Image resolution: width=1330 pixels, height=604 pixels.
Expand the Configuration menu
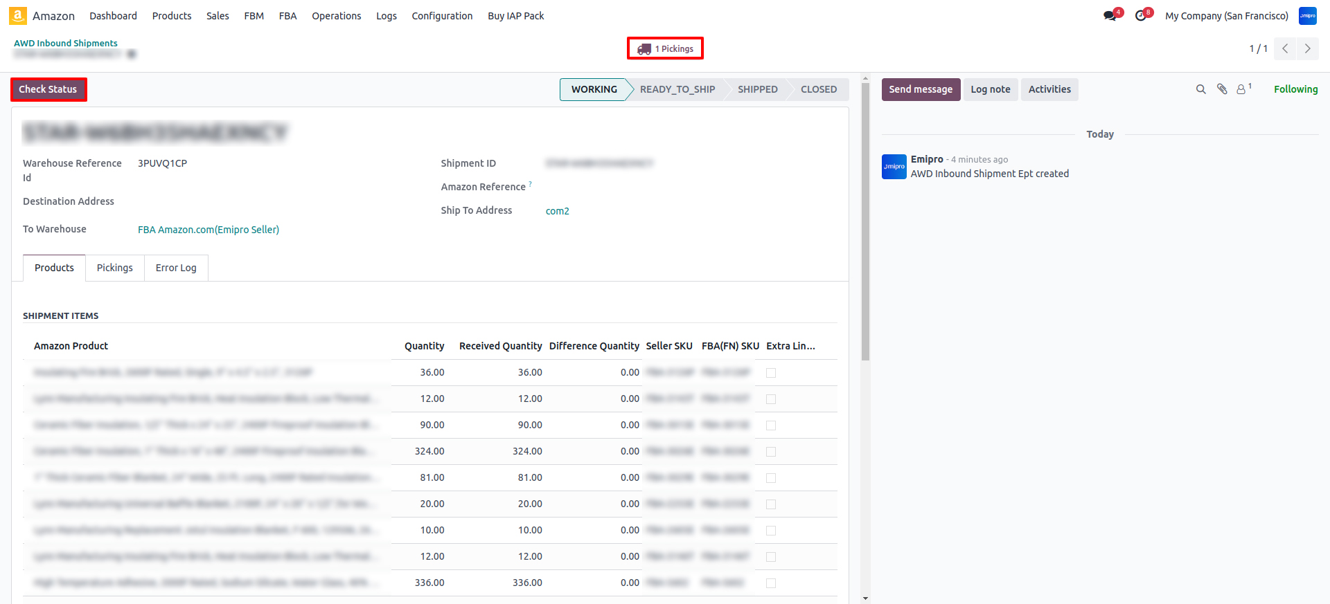(x=442, y=16)
